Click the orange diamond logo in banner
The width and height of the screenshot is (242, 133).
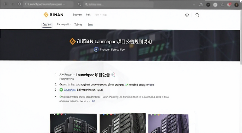(x=72, y=41)
